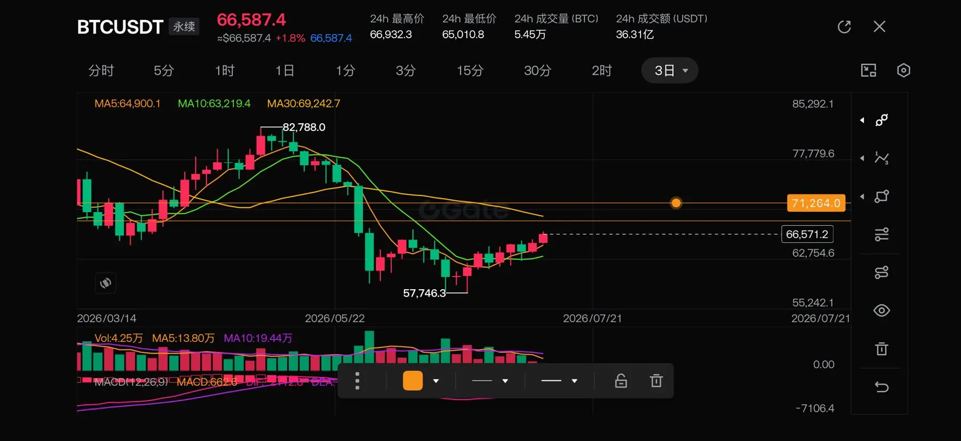Delete all drawings using sidebar trash

tap(881, 349)
